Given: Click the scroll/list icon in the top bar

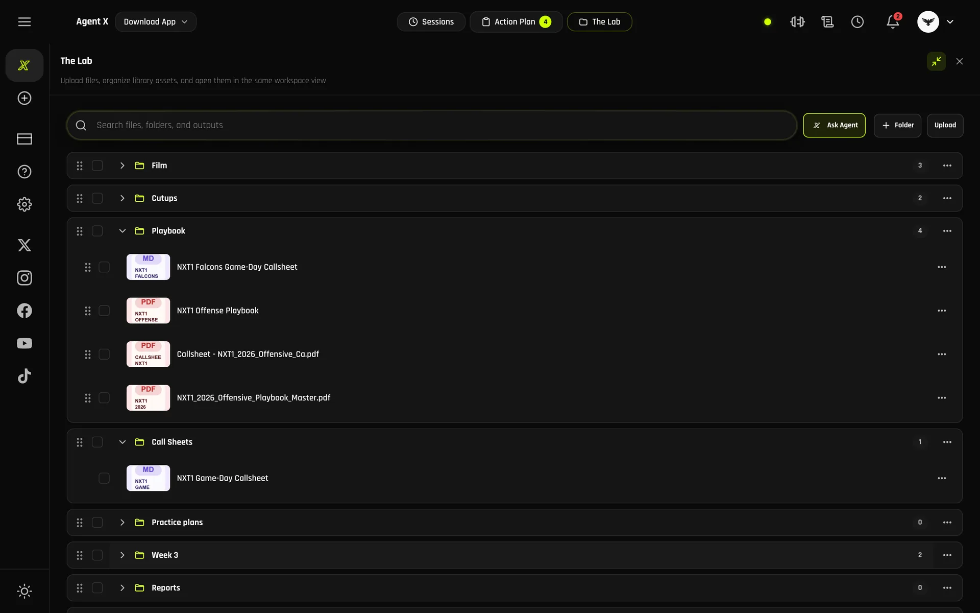Looking at the screenshot, I should click(x=827, y=21).
